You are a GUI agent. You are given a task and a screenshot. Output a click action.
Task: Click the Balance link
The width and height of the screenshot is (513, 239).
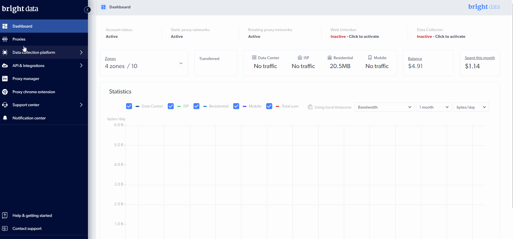(415, 59)
